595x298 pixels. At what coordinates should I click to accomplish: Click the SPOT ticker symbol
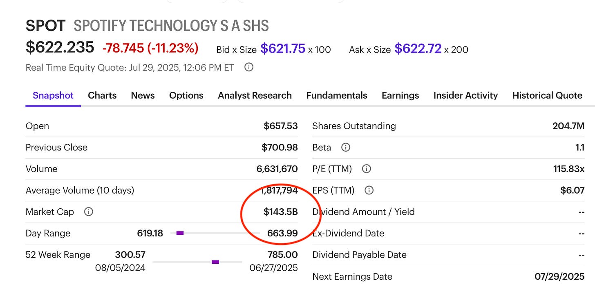(45, 26)
